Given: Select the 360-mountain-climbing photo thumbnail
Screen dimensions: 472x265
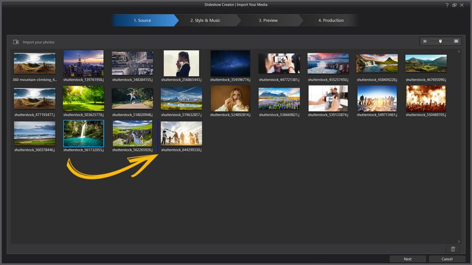Looking at the screenshot, I should pyautogui.click(x=35, y=63).
